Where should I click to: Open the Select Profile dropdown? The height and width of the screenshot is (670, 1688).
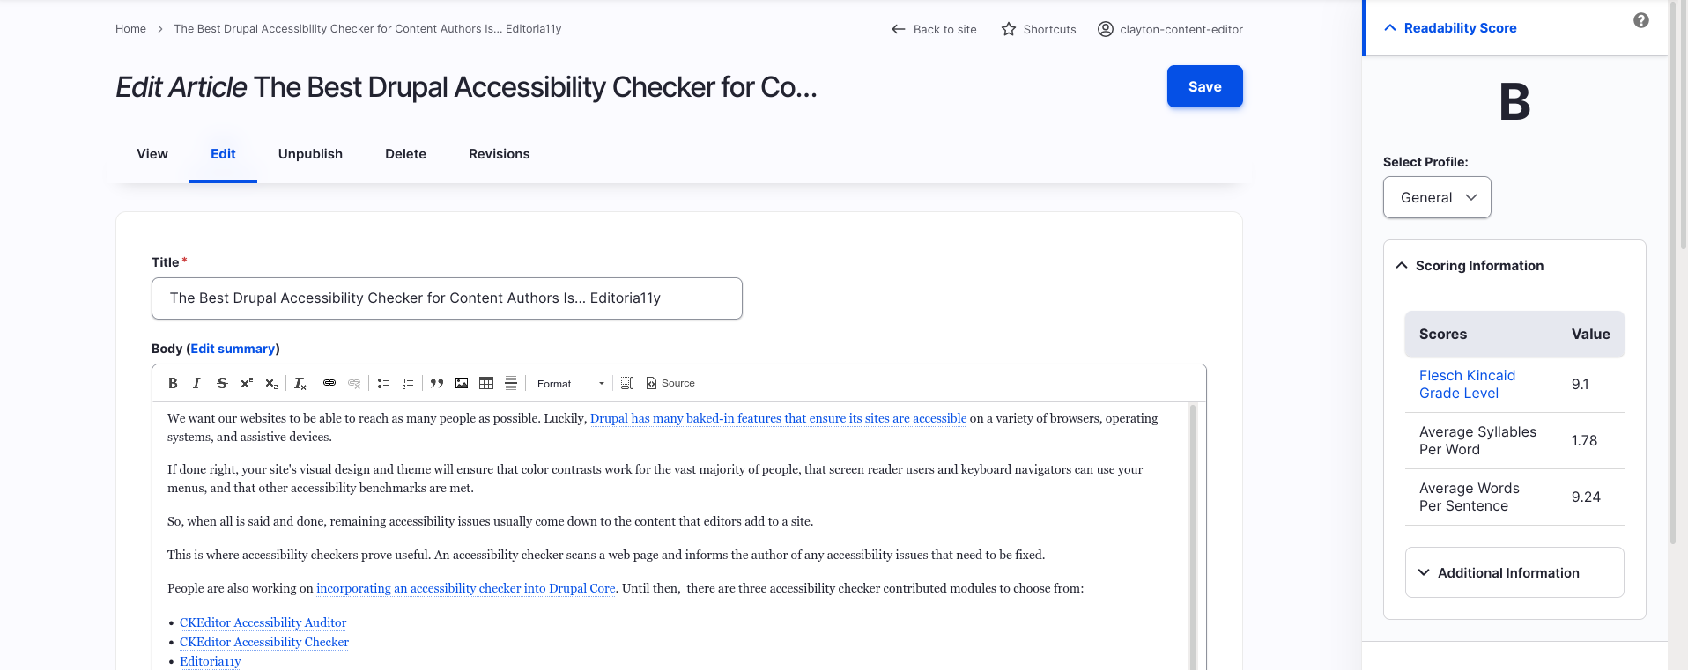pos(1437,197)
